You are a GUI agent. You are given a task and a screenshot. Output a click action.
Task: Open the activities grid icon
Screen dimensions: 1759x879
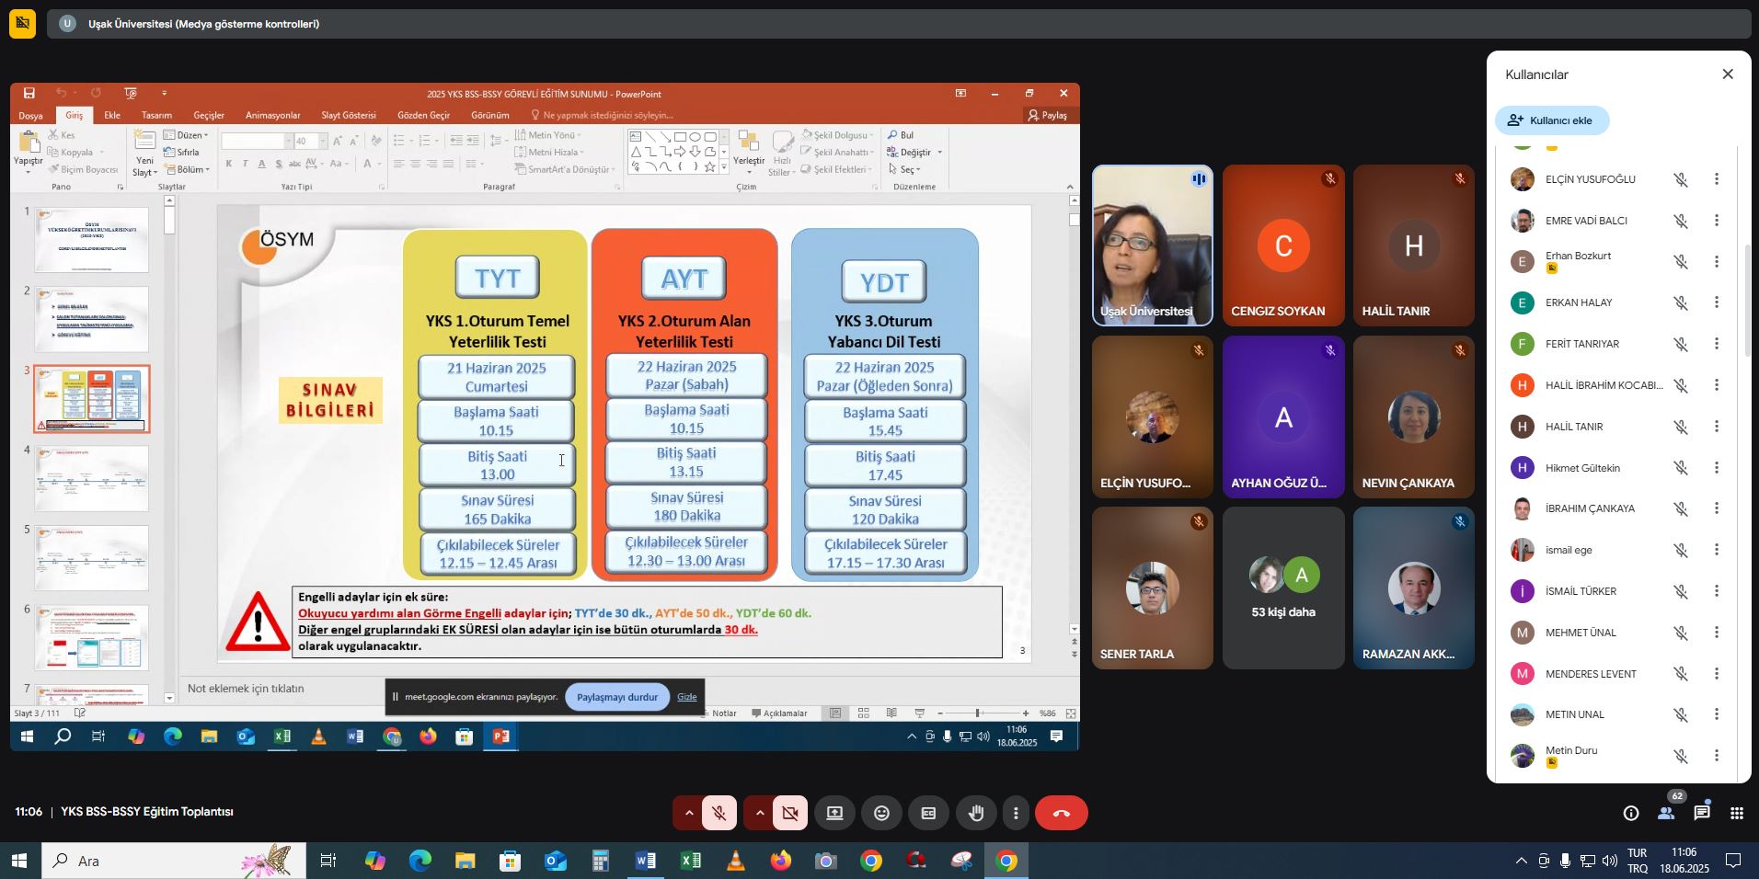coord(1737,813)
